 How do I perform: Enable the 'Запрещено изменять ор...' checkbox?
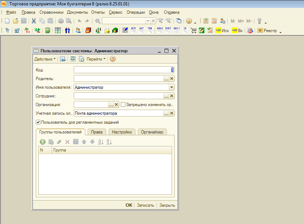tap(123, 105)
